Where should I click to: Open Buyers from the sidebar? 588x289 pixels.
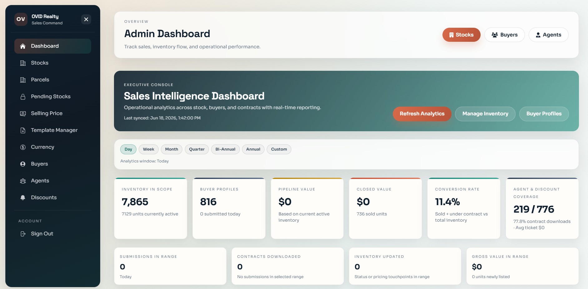pos(53,164)
